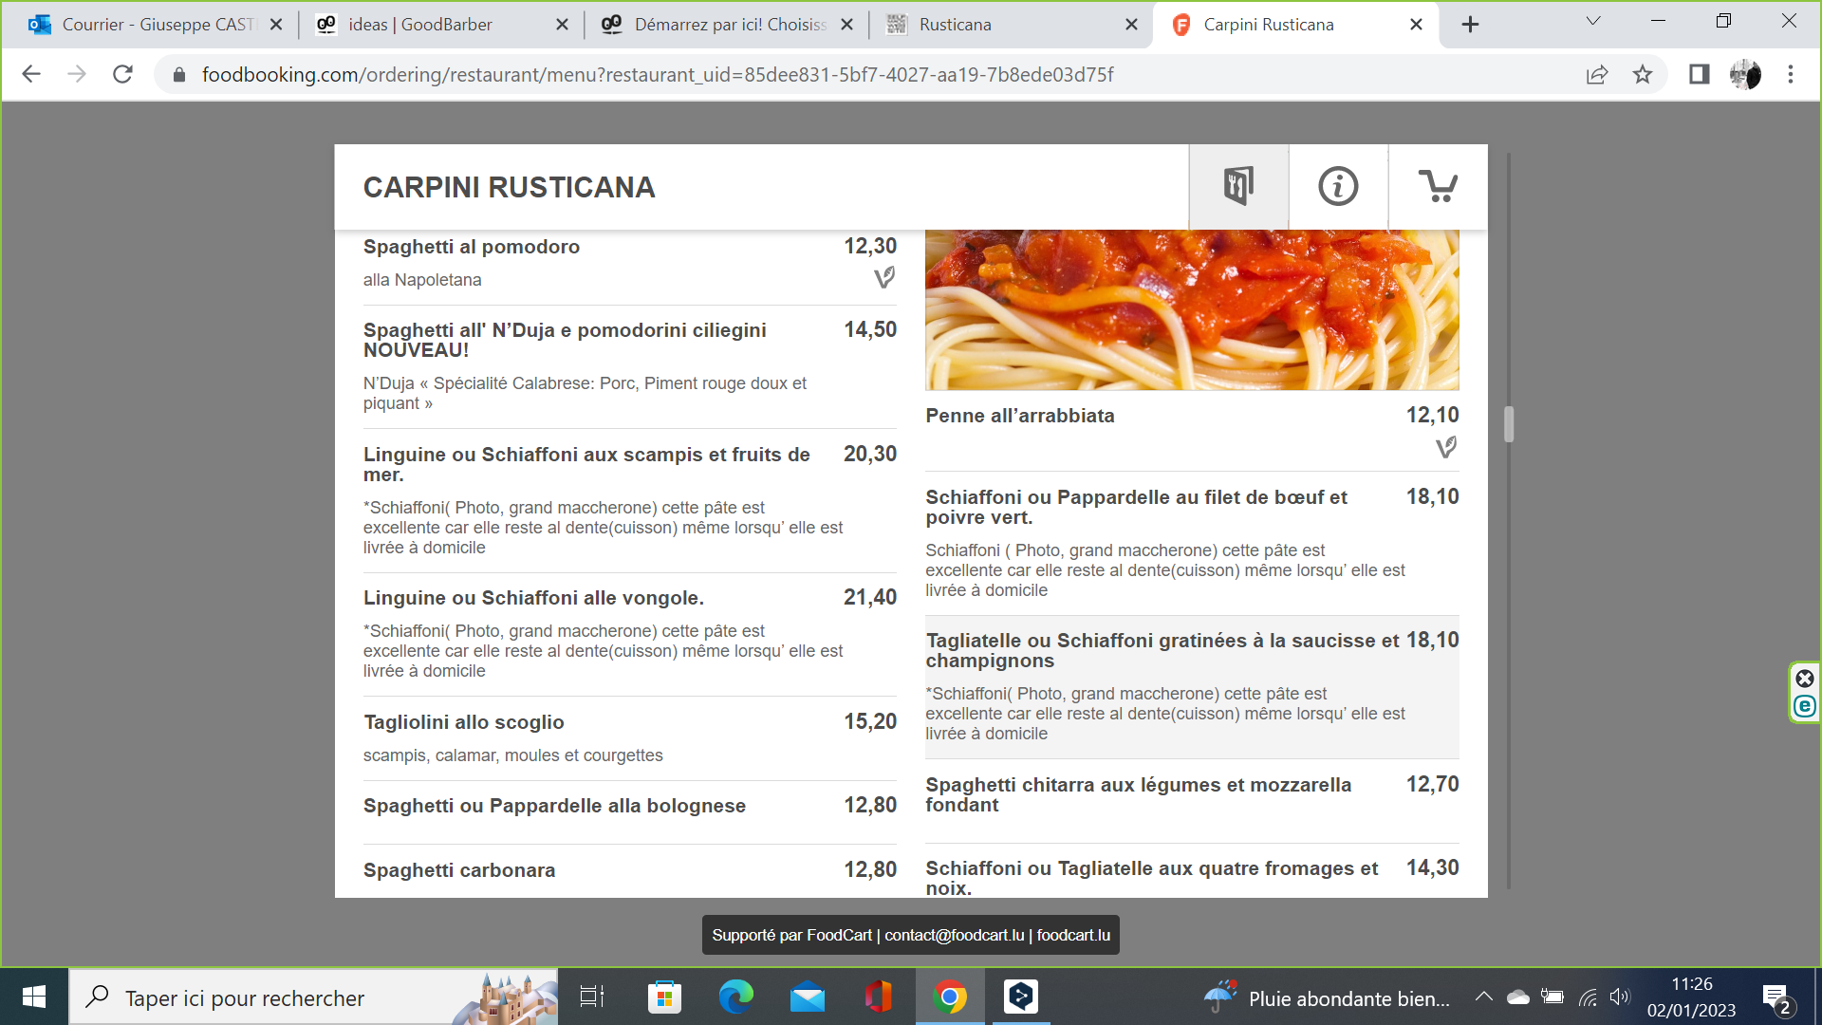Open the weather widget in taskbar
The image size is (1822, 1025).
pos(1326,997)
